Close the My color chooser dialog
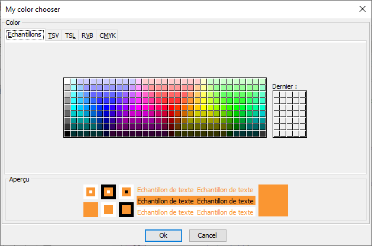Screen dimensions: 372x246 click(x=362, y=9)
